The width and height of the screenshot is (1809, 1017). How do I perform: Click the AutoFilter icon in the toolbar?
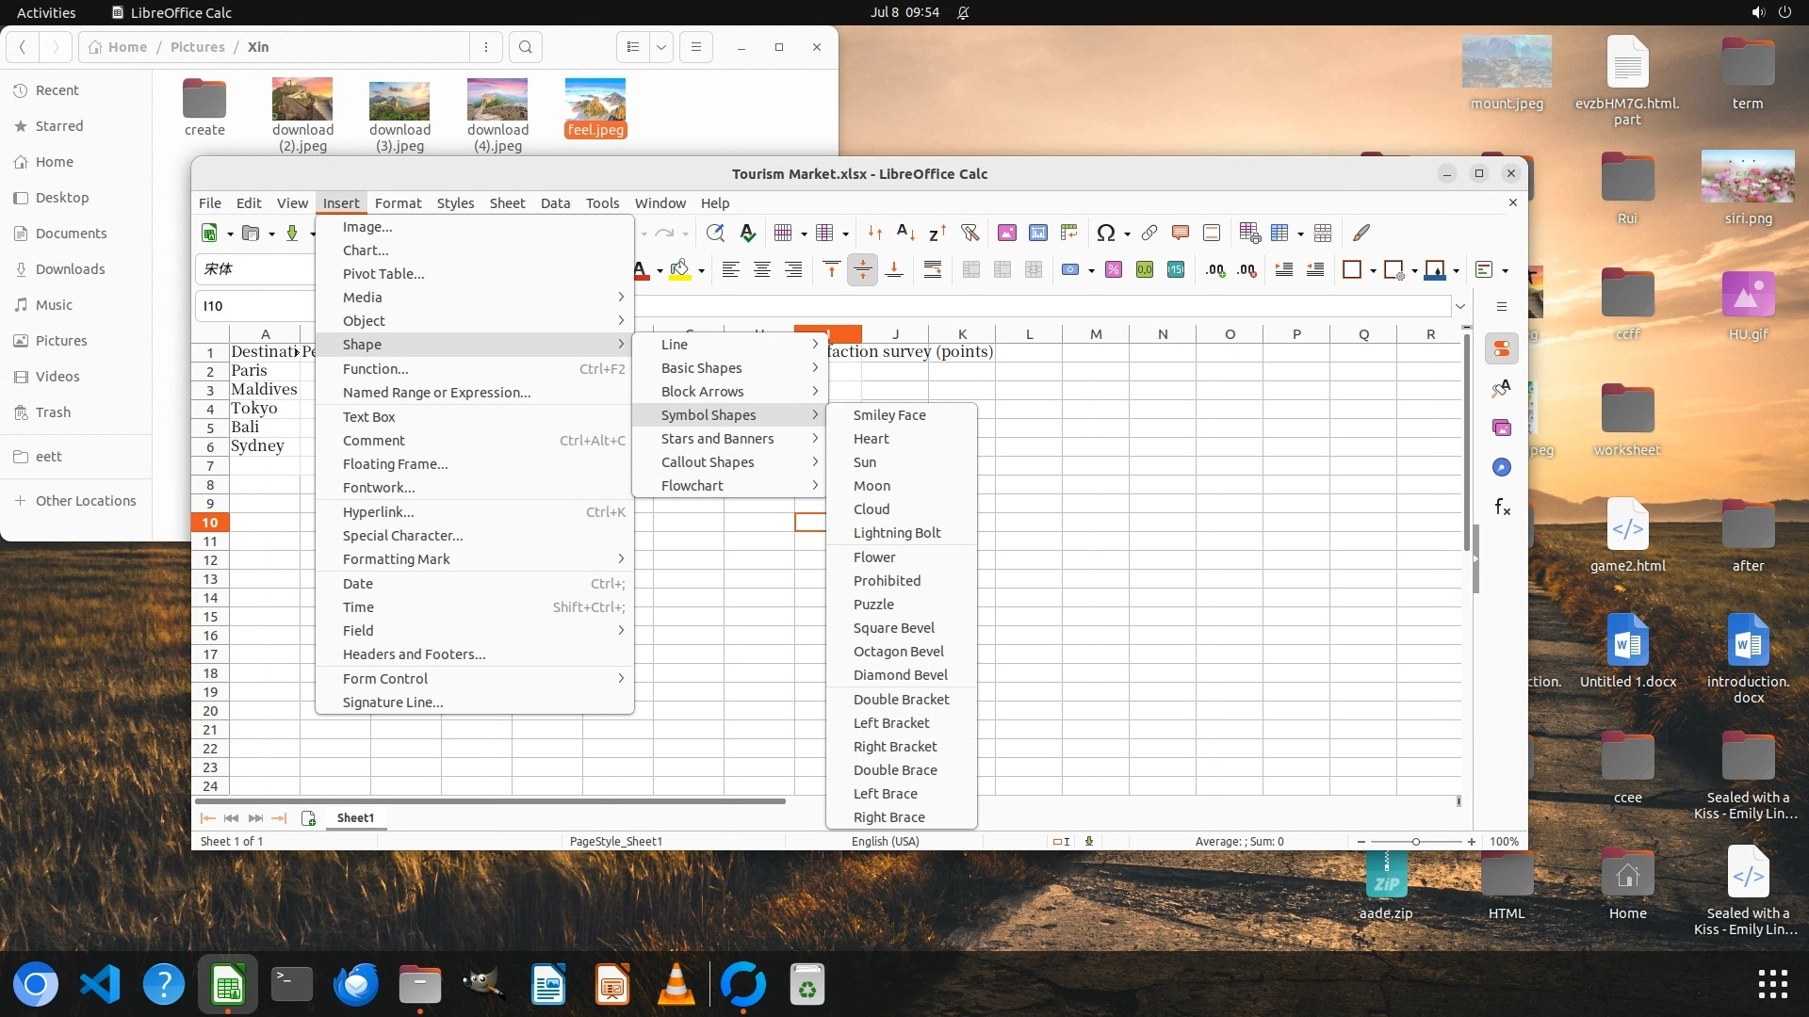pyautogui.click(x=970, y=233)
